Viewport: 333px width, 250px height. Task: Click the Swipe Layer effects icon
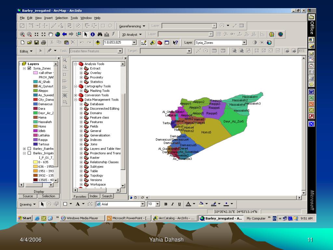coord(269,43)
